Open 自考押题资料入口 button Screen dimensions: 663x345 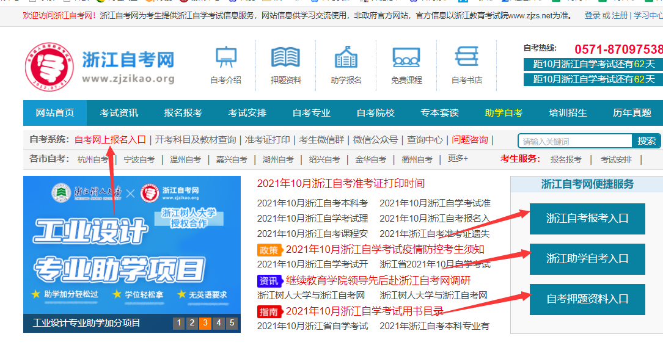[587, 299]
